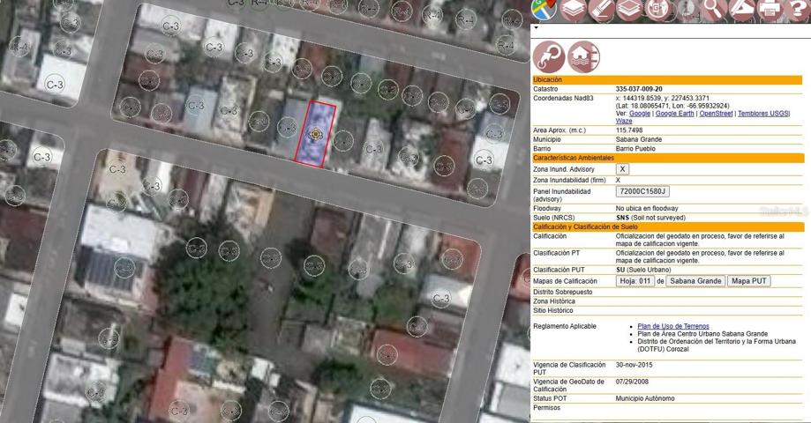
Task: Click the curved arrow zoom-to-parcel icon
Action: point(549,56)
